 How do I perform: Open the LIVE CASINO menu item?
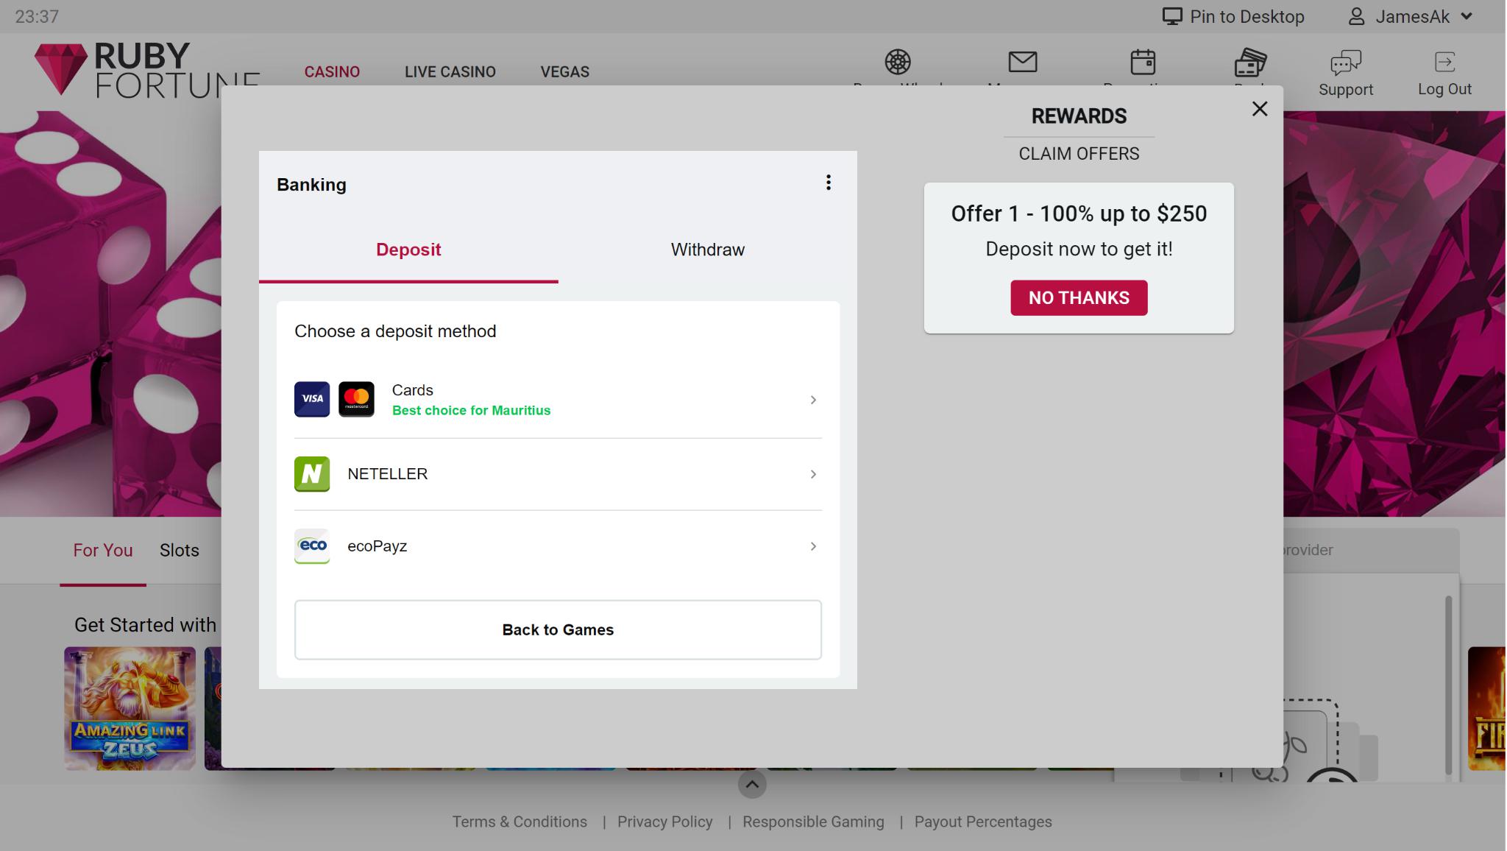450,72
